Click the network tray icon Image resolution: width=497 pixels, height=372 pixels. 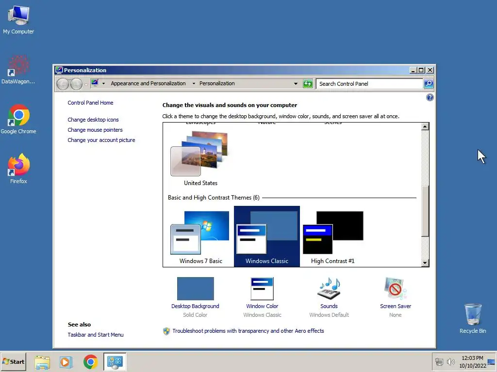pyautogui.click(x=439, y=361)
